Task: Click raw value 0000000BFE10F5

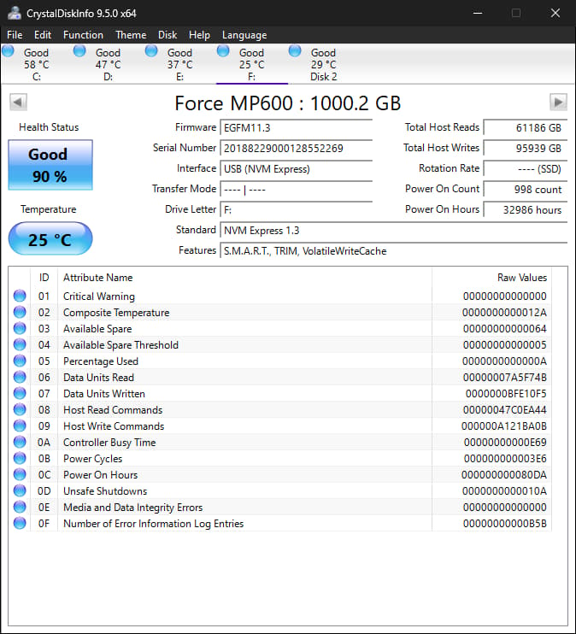Action: pos(506,393)
